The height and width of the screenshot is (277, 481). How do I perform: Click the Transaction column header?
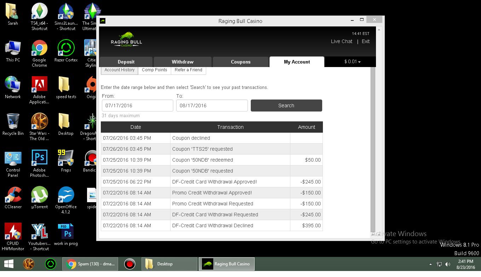pos(230,127)
